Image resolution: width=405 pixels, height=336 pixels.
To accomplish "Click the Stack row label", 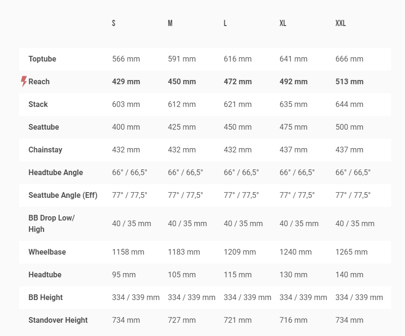I will (x=38, y=105).
